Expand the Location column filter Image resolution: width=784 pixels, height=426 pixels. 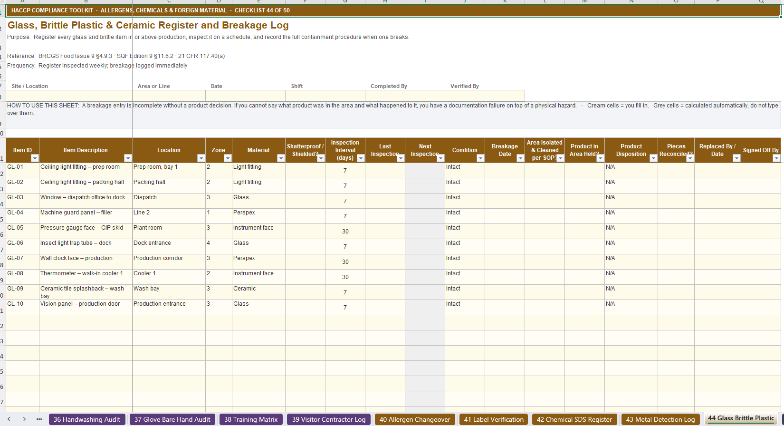[201, 158]
